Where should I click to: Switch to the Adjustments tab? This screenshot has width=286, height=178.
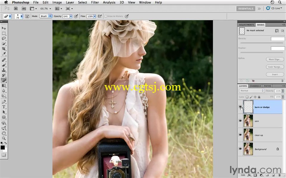(246, 25)
